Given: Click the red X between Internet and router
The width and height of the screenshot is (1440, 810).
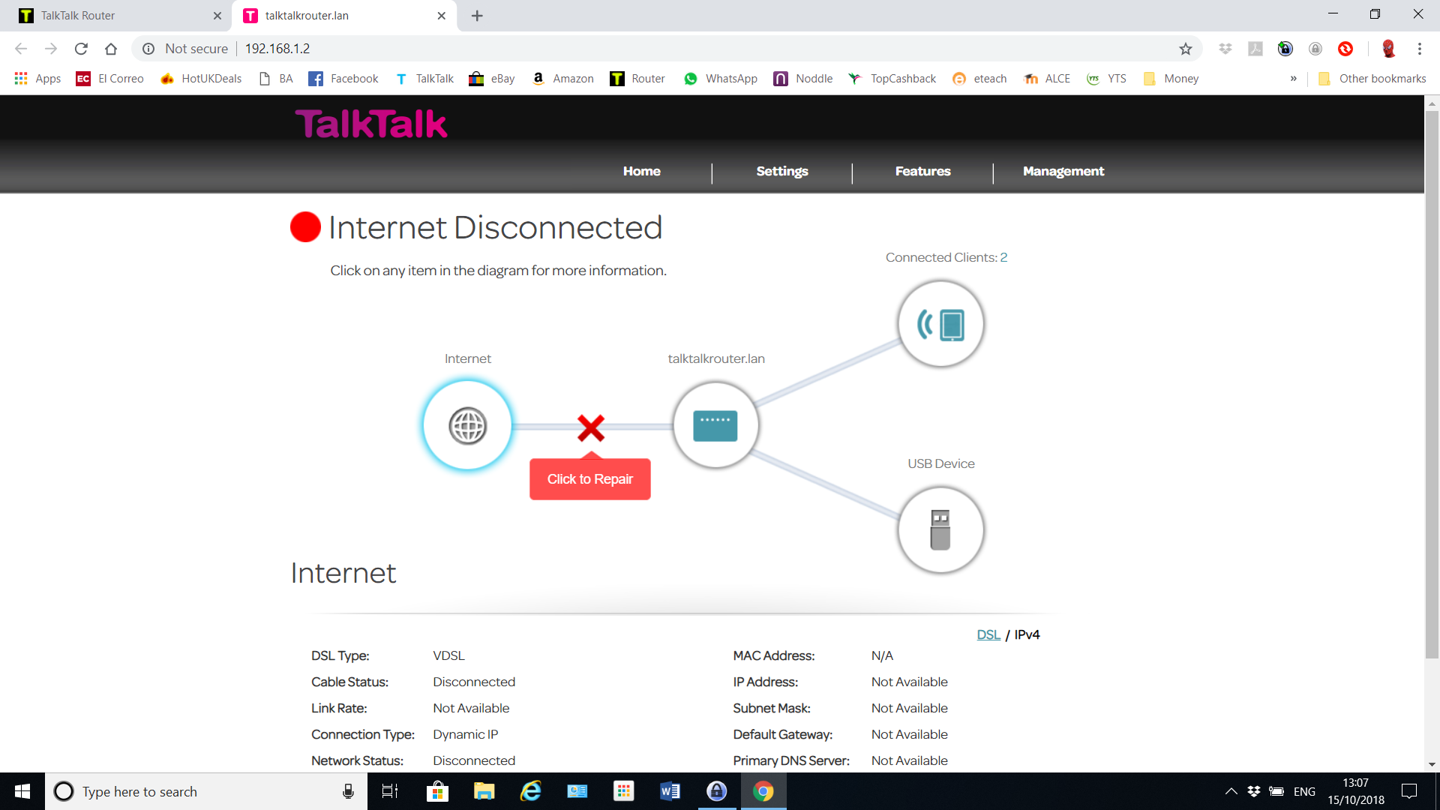Looking at the screenshot, I should click(x=590, y=428).
